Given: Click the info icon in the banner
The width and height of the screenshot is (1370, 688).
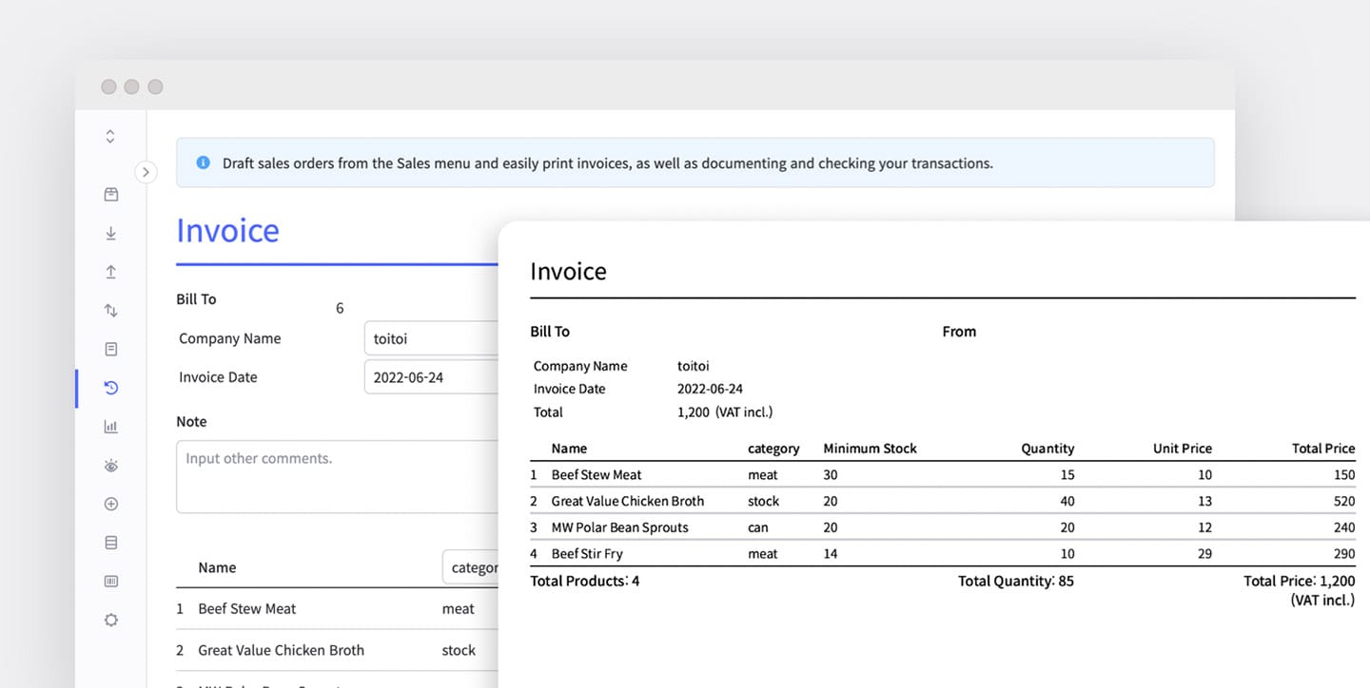Looking at the screenshot, I should coord(203,162).
